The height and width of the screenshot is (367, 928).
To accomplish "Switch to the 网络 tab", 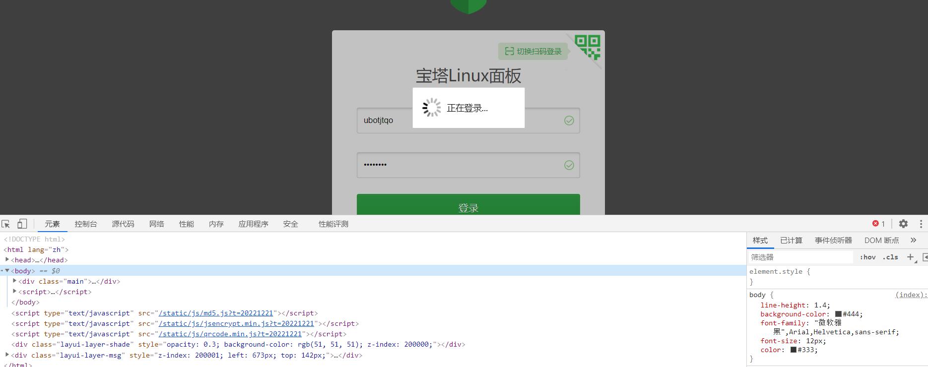I will (157, 224).
